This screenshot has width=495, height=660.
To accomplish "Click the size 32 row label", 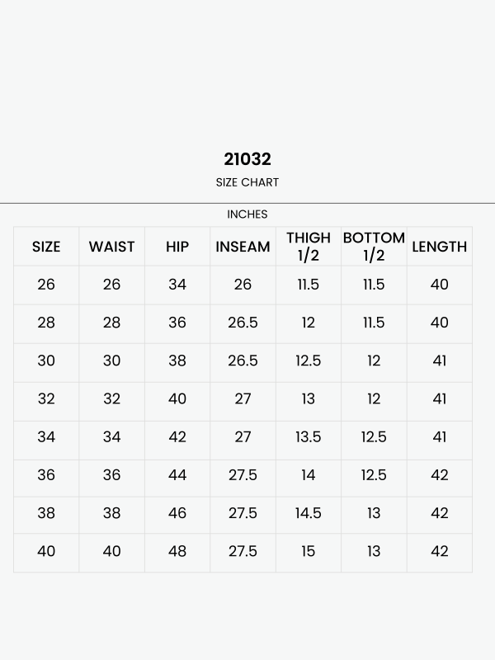I will (x=46, y=399).
